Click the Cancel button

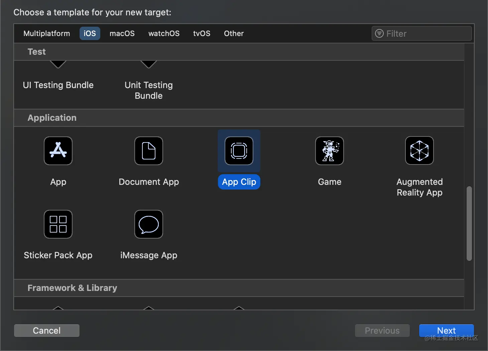(x=47, y=331)
